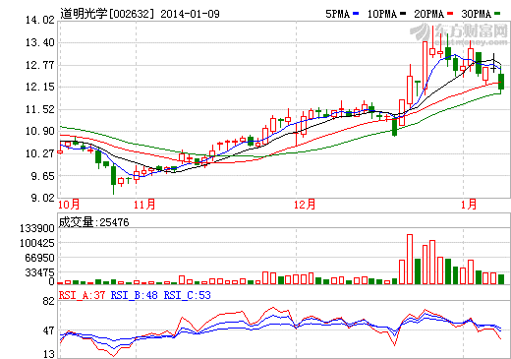The height and width of the screenshot is (359, 511).
Task: Click the 12.15 price axis label
Action: [40, 87]
